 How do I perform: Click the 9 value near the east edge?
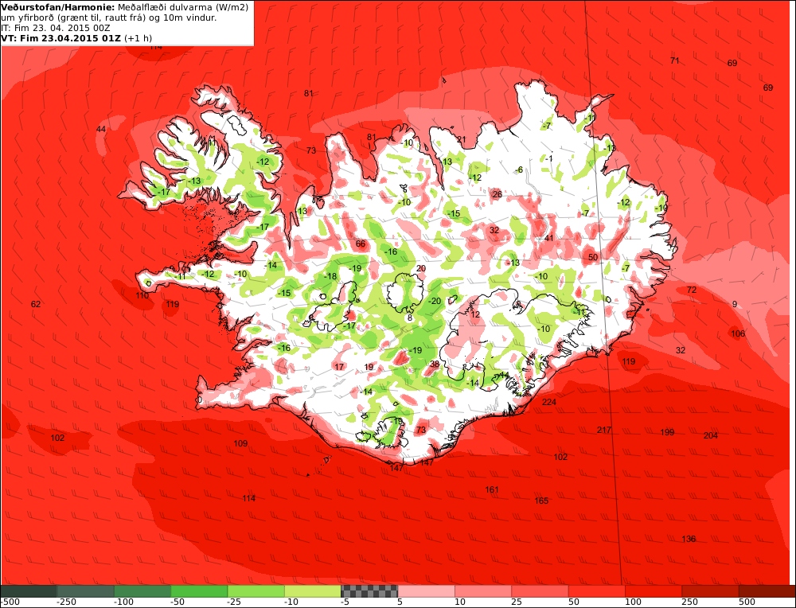(735, 305)
